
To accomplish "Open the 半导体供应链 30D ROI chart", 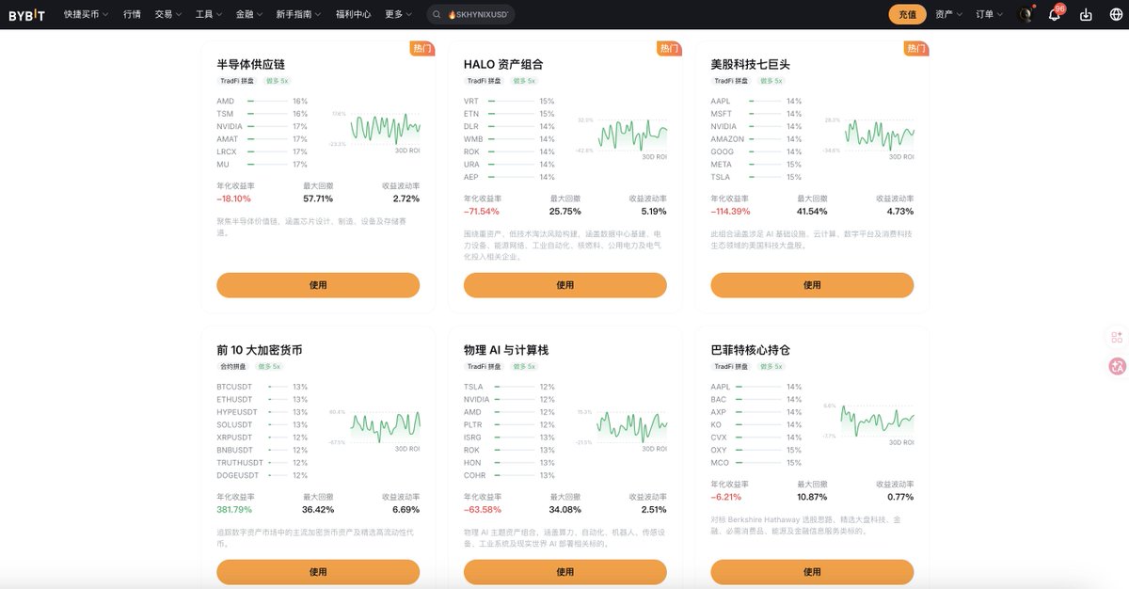I will pyautogui.click(x=385, y=129).
